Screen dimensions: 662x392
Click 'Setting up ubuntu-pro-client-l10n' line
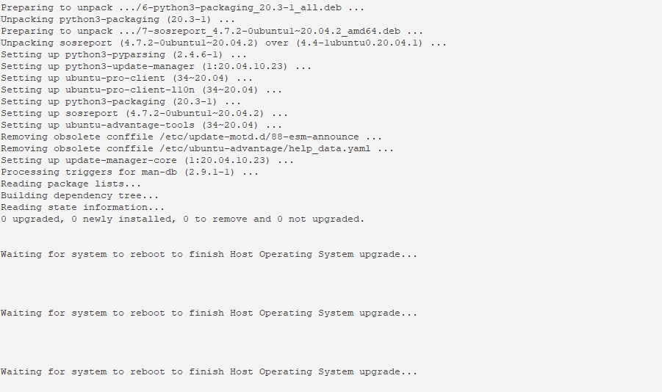141,90
